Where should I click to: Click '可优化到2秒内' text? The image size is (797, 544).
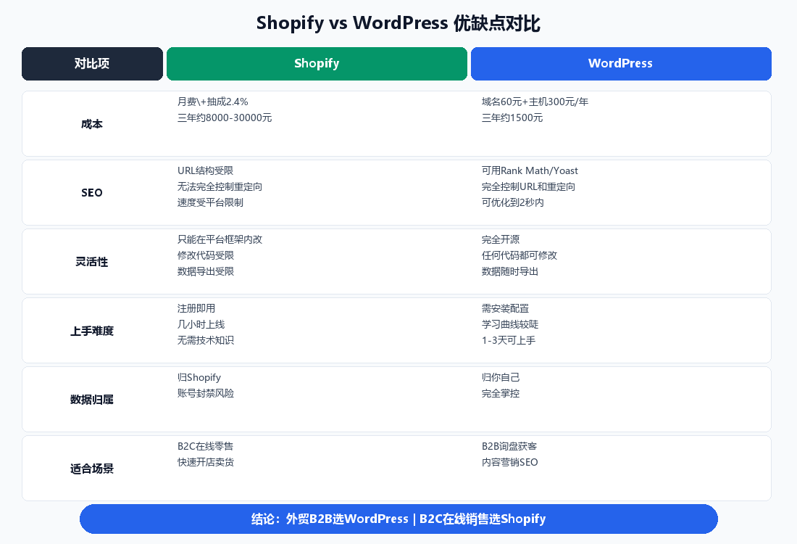click(x=512, y=202)
